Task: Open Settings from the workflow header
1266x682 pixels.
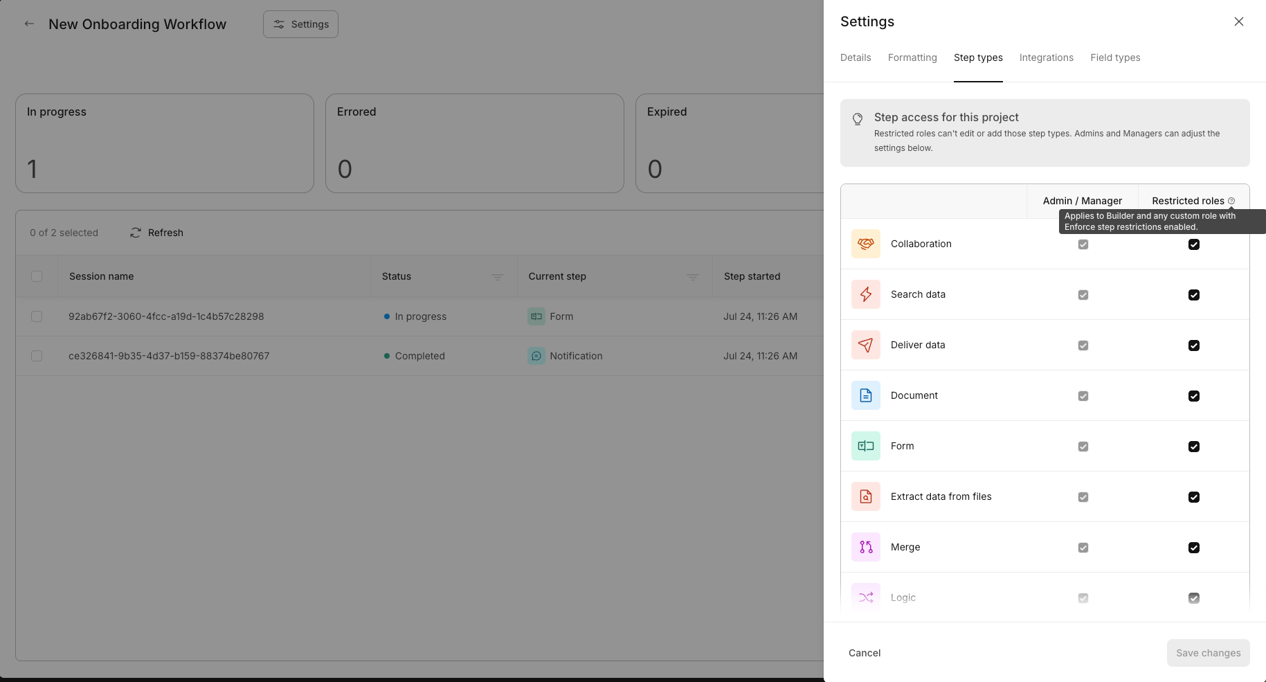Action: coord(300,24)
